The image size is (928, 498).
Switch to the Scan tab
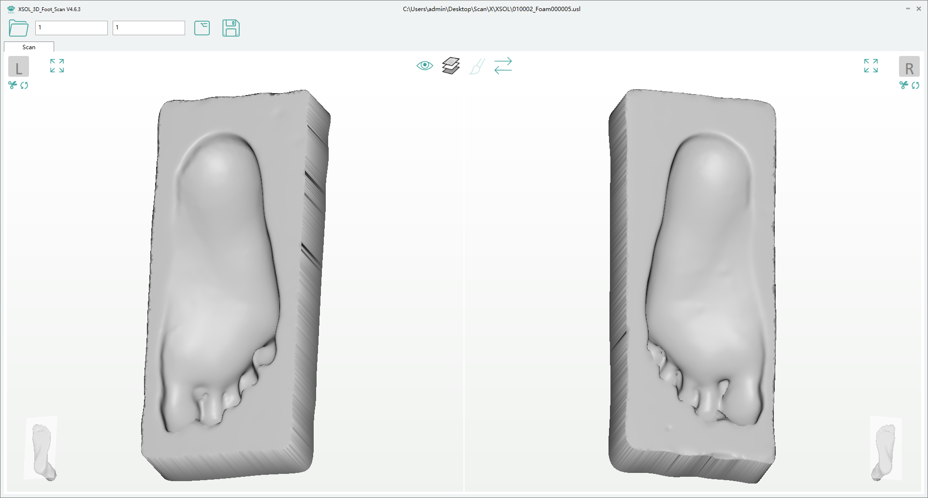tap(29, 47)
